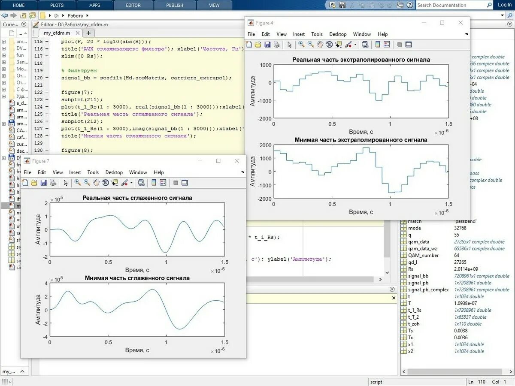Click Open File icon in Figure 7
The width and height of the screenshot is (515, 386).
pyautogui.click(x=34, y=183)
